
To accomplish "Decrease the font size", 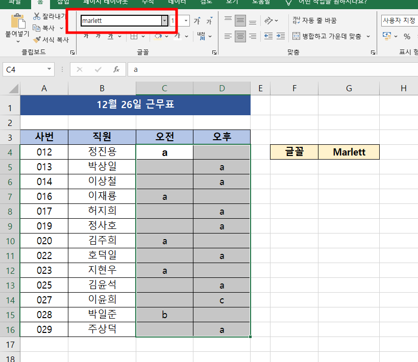I will (x=209, y=20).
